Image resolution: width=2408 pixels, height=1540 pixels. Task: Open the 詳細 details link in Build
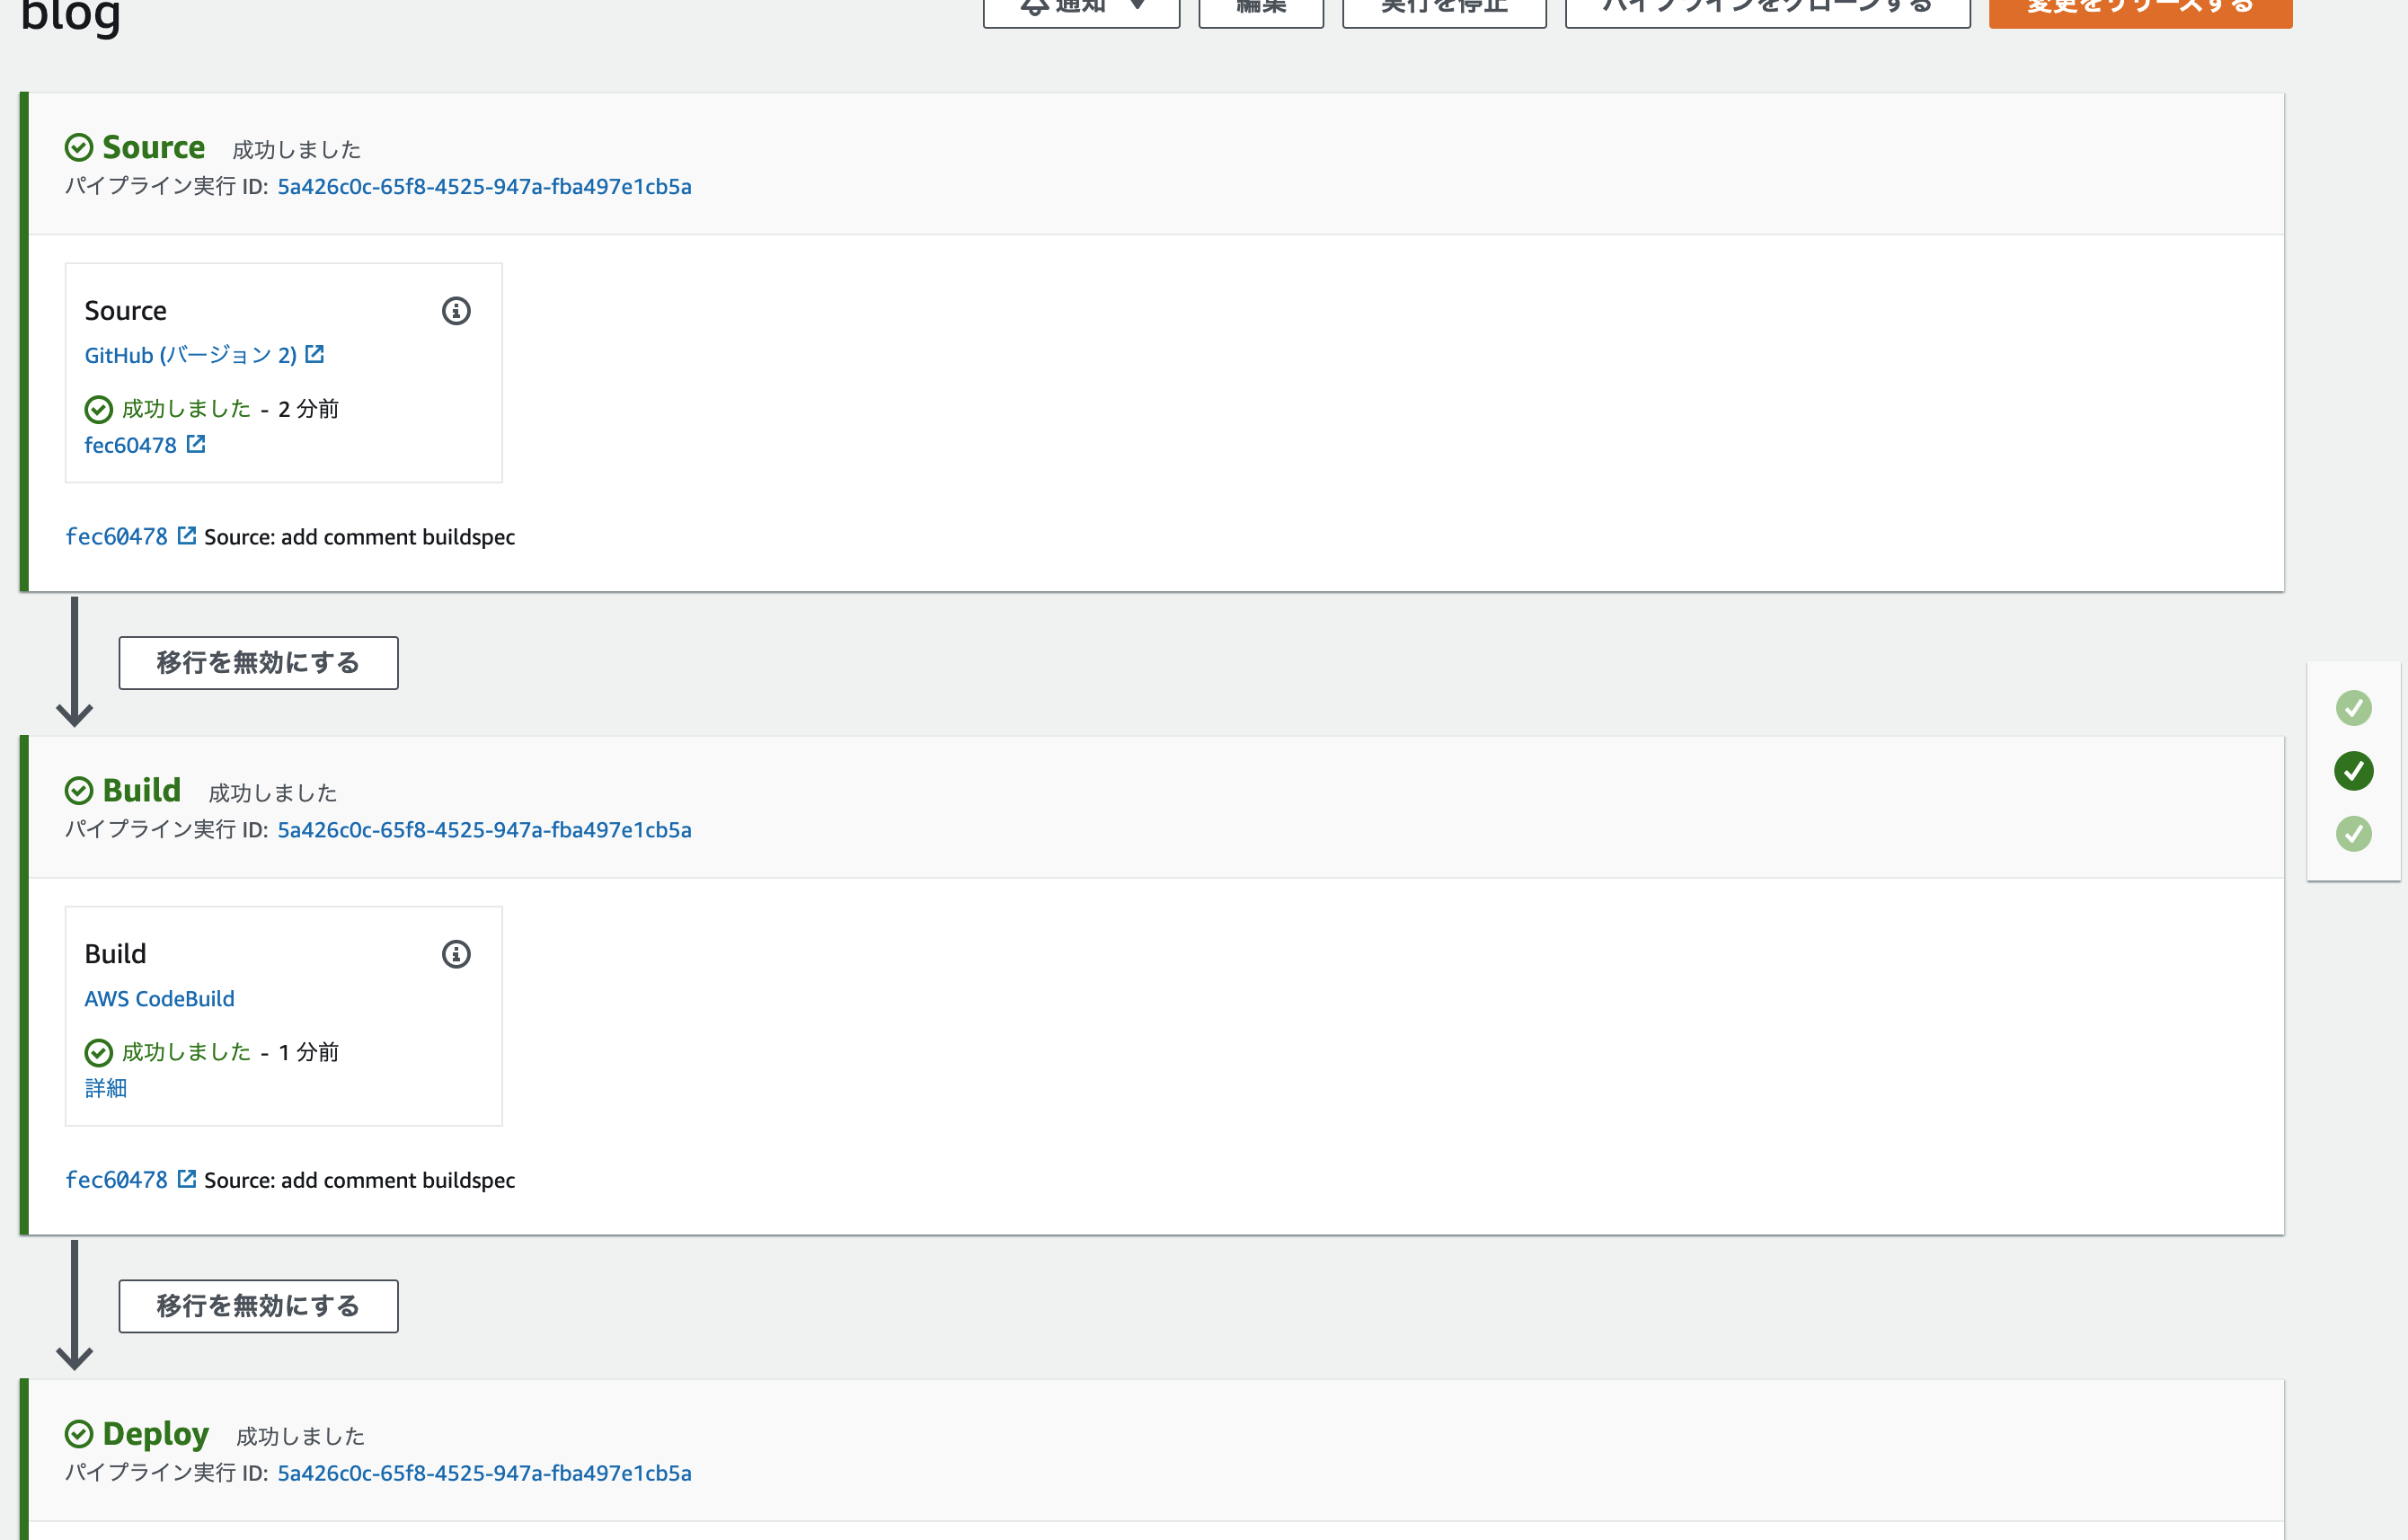click(x=105, y=1088)
